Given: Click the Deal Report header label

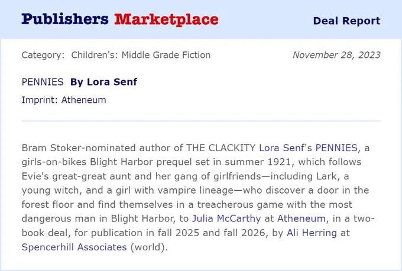Looking at the screenshot, I should click(346, 21).
